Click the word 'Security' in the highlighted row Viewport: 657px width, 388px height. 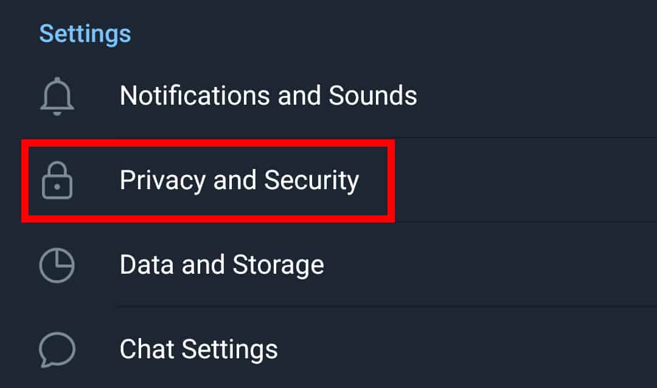[311, 181]
